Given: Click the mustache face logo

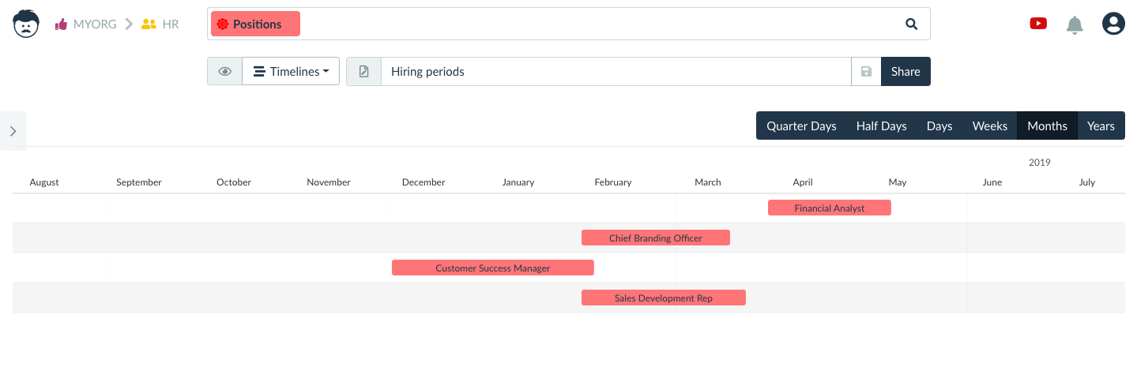Looking at the screenshot, I should (26, 24).
